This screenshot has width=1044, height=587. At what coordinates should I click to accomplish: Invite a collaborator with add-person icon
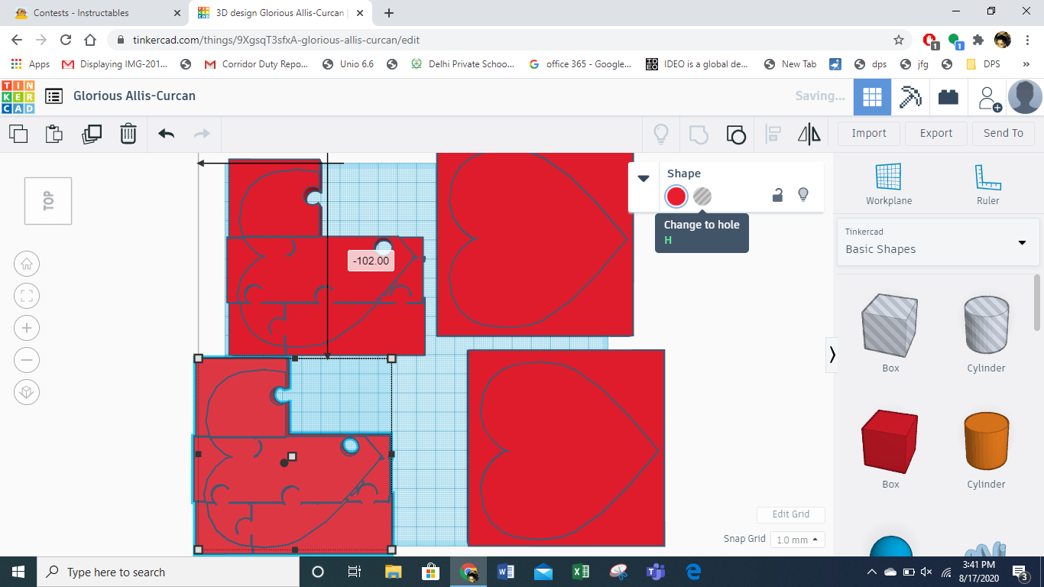tap(988, 98)
